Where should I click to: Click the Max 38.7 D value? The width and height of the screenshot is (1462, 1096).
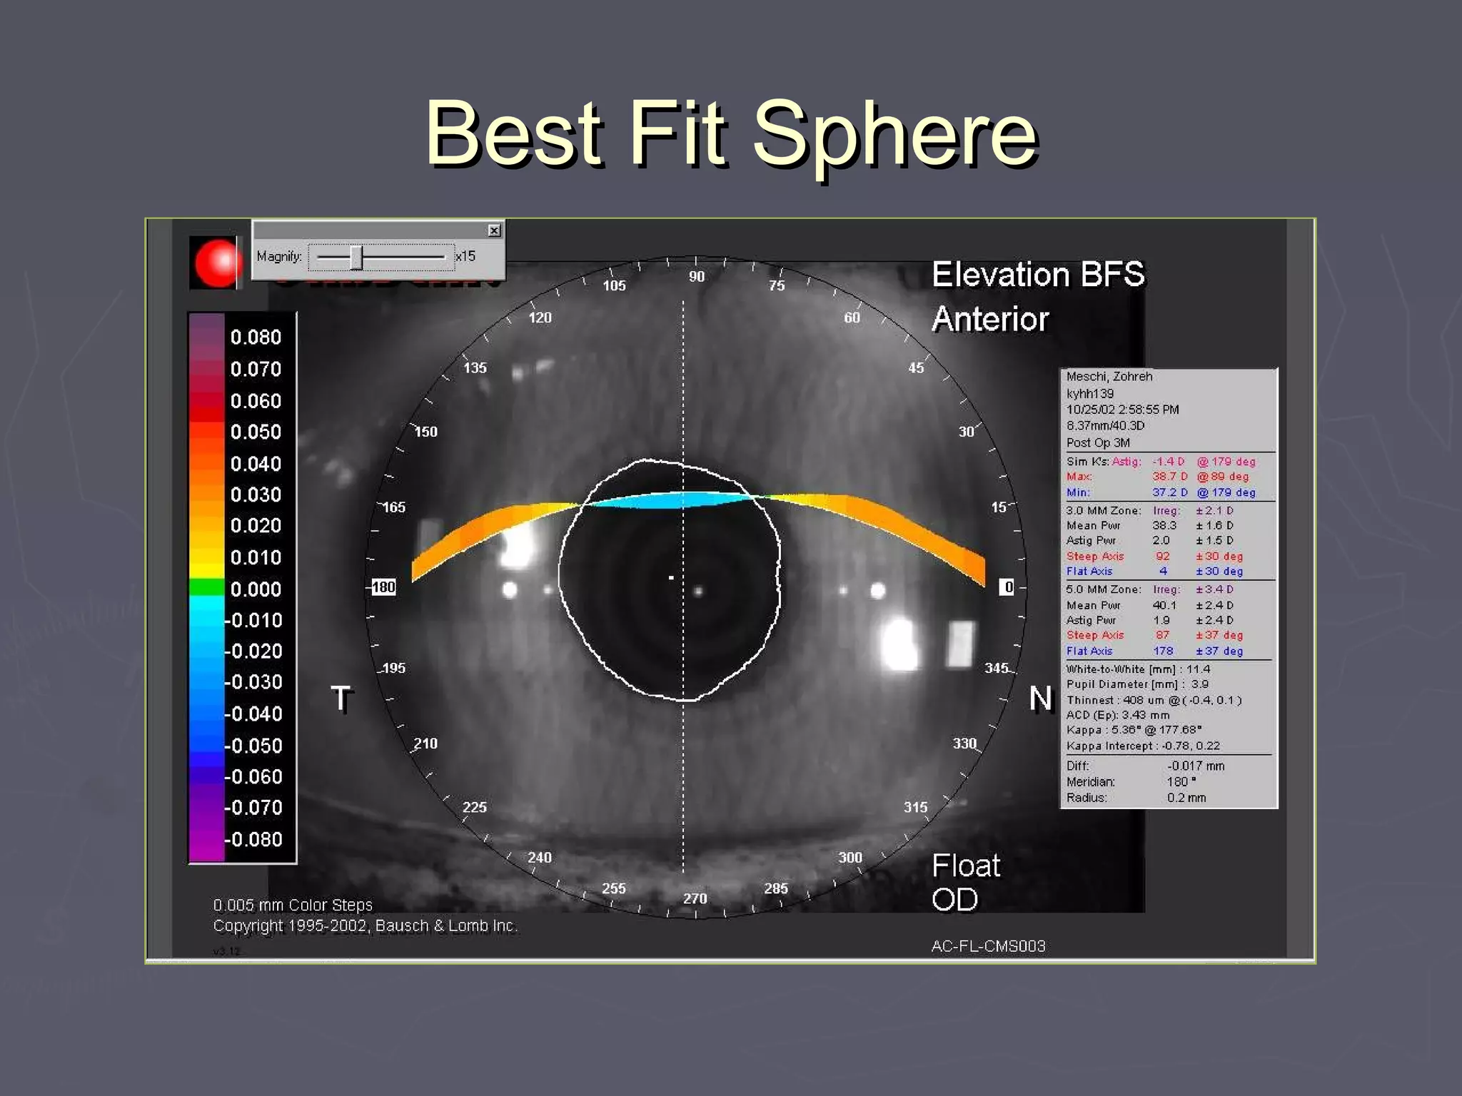(x=1170, y=477)
